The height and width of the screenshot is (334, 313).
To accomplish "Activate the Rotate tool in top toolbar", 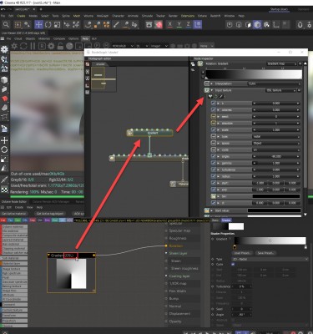I will coord(48,25).
